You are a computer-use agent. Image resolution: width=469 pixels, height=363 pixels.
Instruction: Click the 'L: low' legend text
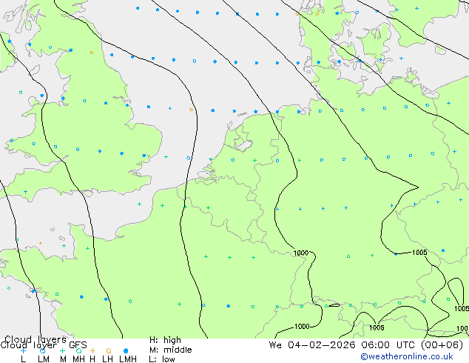(162, 359)
